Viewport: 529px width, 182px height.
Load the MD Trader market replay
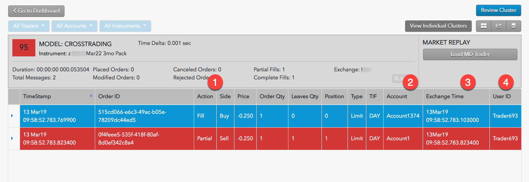[470, 54]
